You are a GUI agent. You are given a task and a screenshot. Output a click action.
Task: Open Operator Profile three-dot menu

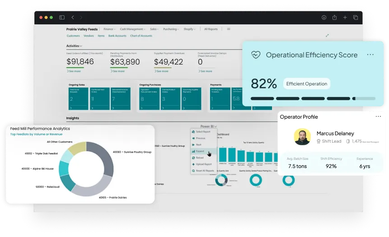coord(378,116)
